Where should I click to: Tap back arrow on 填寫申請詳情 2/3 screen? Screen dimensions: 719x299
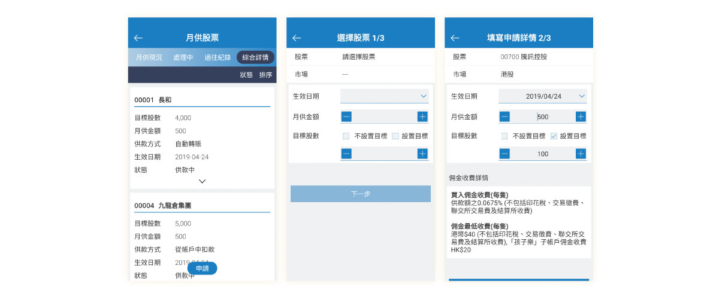454,38
